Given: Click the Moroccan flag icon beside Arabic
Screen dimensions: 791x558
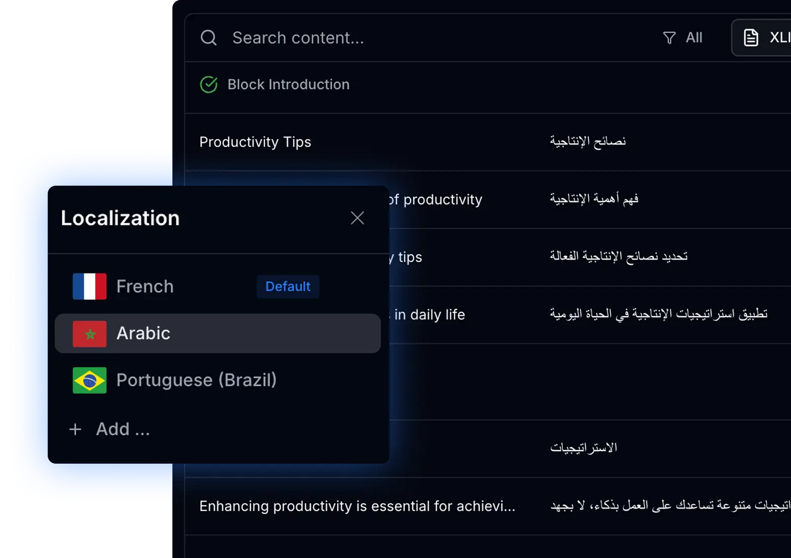Looking at the screenshot, I should click(89, 333).
